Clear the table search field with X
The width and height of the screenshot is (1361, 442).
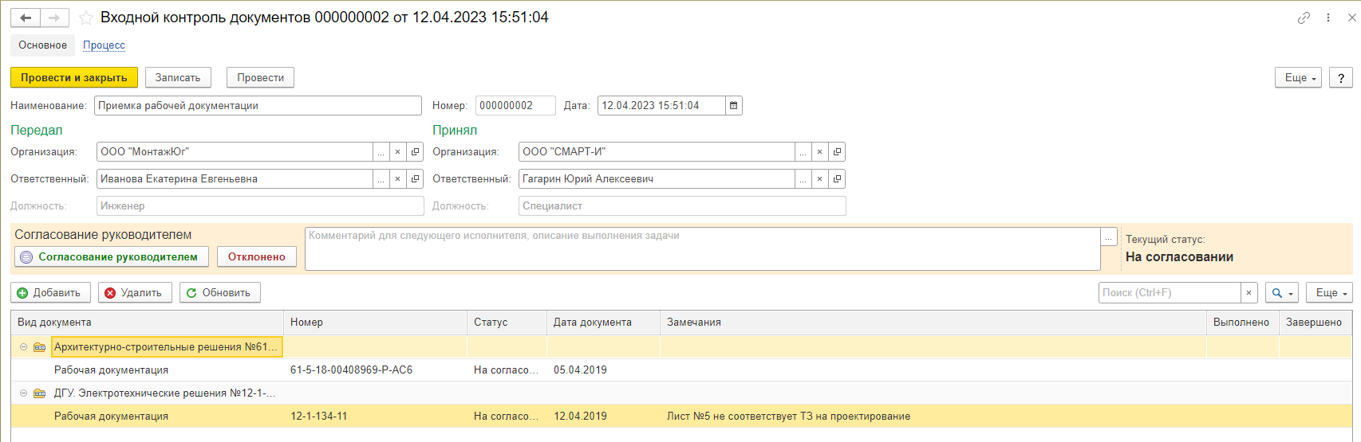pos(1249,293)
